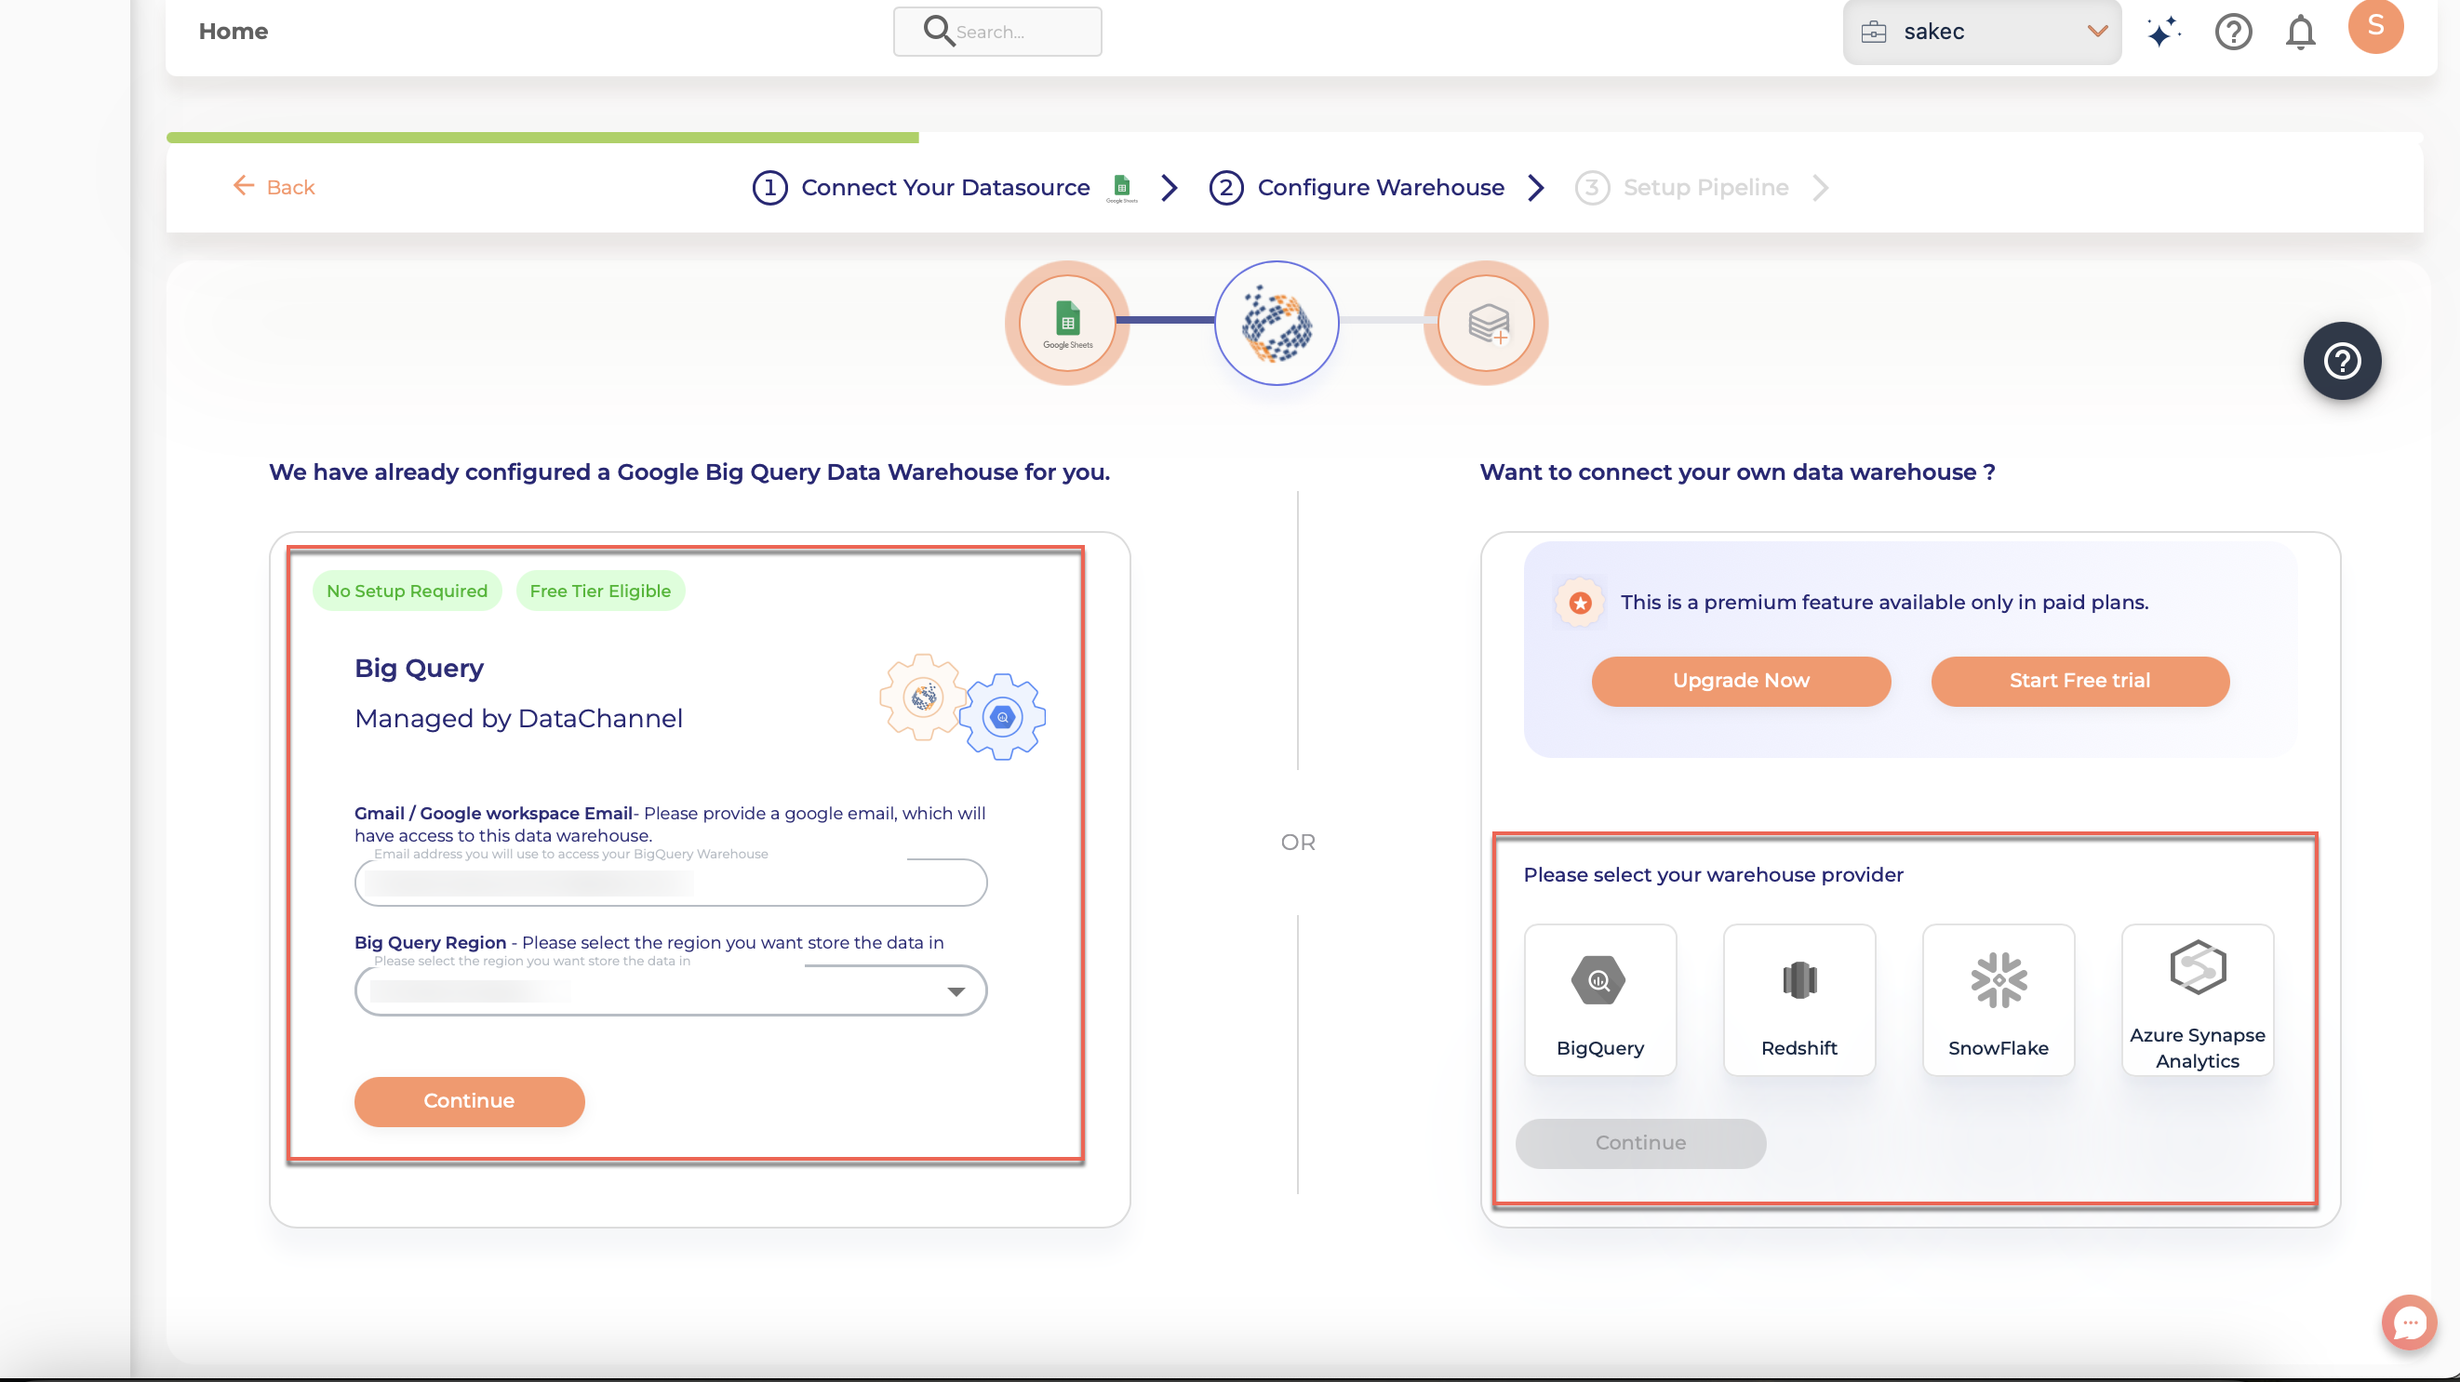Image resolution: width=2460 pixels, height=1382 pixels.
Task: Click Upgrade Now button
Action: click(x=1740, y=681)
